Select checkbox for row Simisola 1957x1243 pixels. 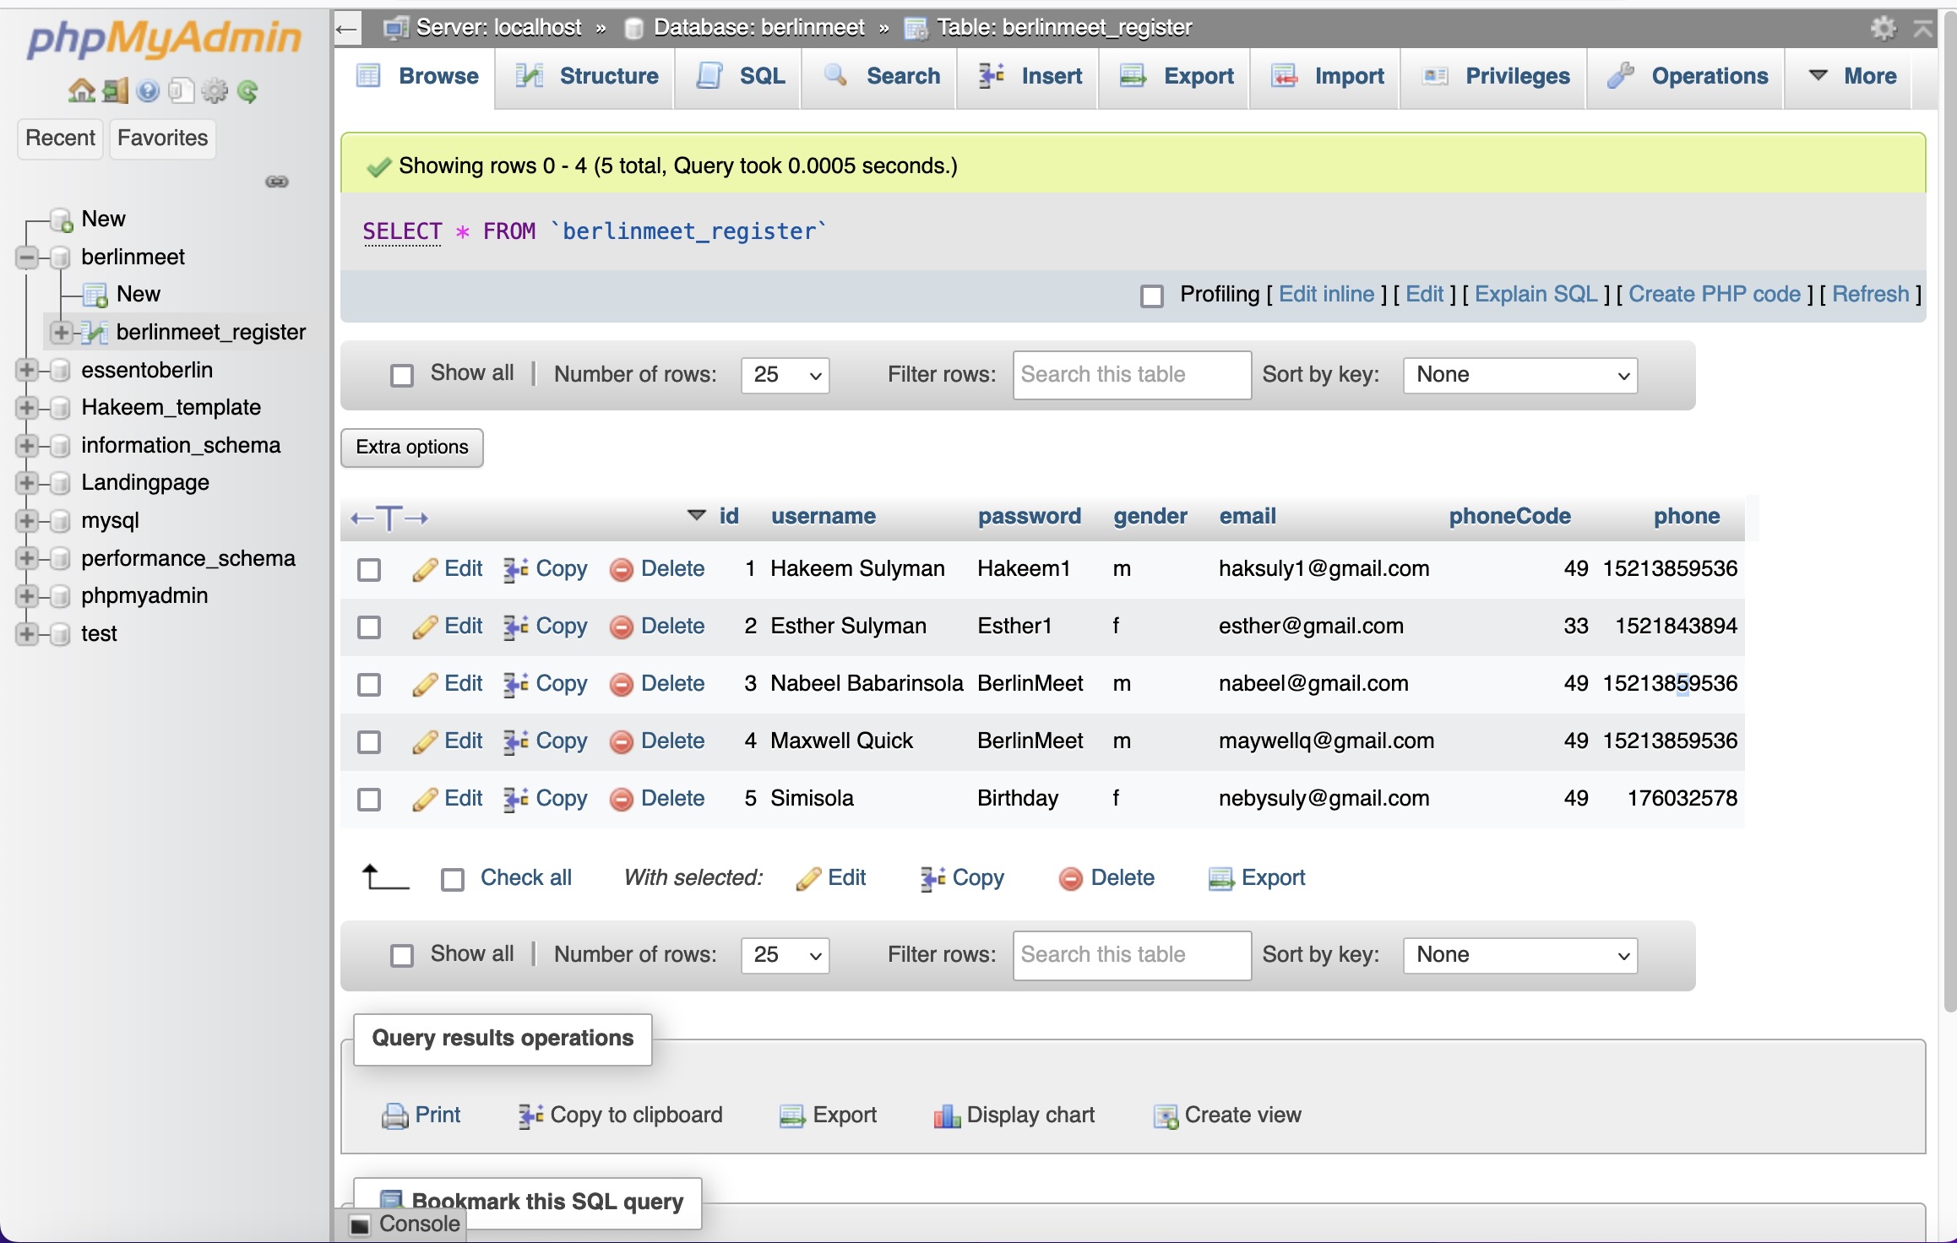(369, 800)
